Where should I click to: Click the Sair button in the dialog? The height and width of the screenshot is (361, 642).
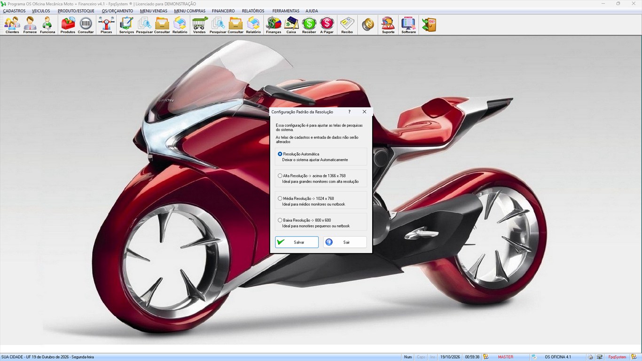[x=345, y=242]
